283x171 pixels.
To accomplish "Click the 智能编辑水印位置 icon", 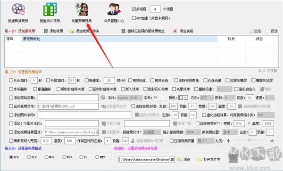I will tap(240, 106).
